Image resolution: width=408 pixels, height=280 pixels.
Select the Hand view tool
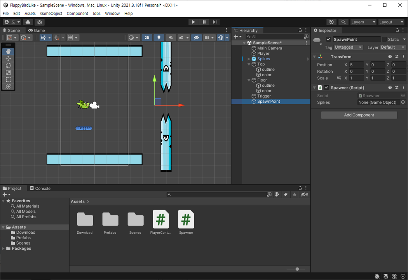tap(8, 52)
